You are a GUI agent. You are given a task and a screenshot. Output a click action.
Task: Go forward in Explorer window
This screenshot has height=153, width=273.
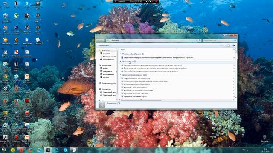click(x=102, y=40)
